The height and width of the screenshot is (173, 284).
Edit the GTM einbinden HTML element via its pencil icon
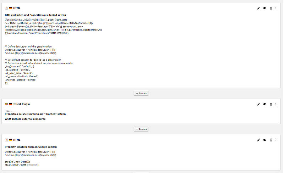click(259, 8)
